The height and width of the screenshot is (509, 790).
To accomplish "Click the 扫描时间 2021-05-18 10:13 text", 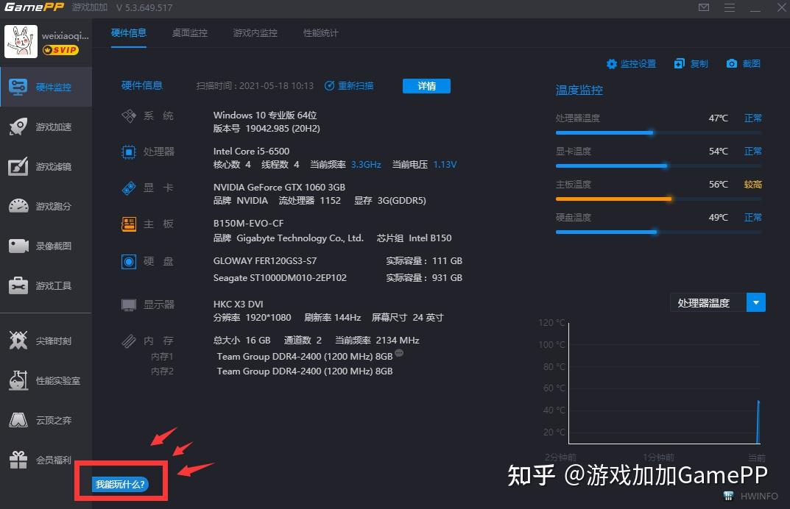I will 255,86.
